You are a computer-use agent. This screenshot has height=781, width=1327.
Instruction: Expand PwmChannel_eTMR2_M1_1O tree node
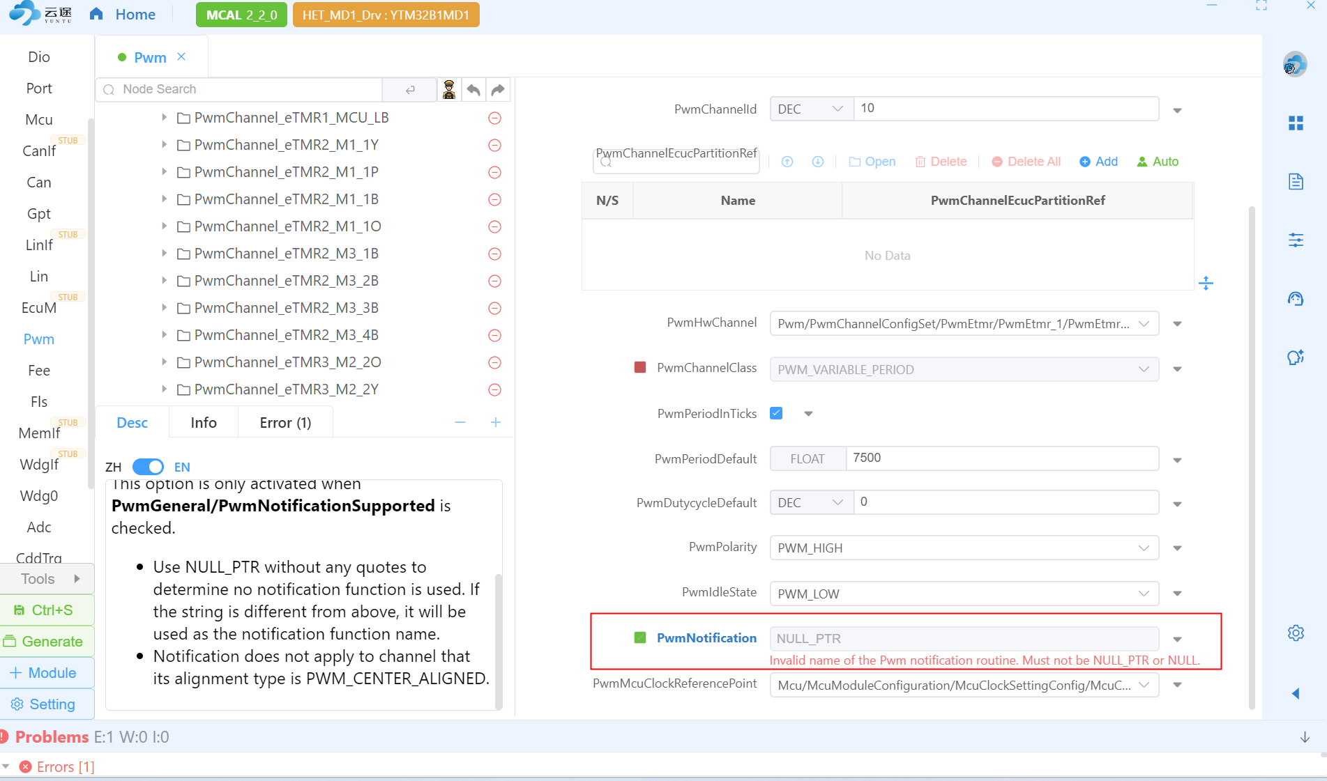(164, 226)
